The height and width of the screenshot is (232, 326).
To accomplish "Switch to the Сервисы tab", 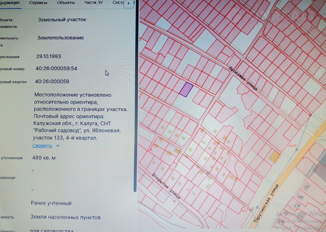I will 38,3.
